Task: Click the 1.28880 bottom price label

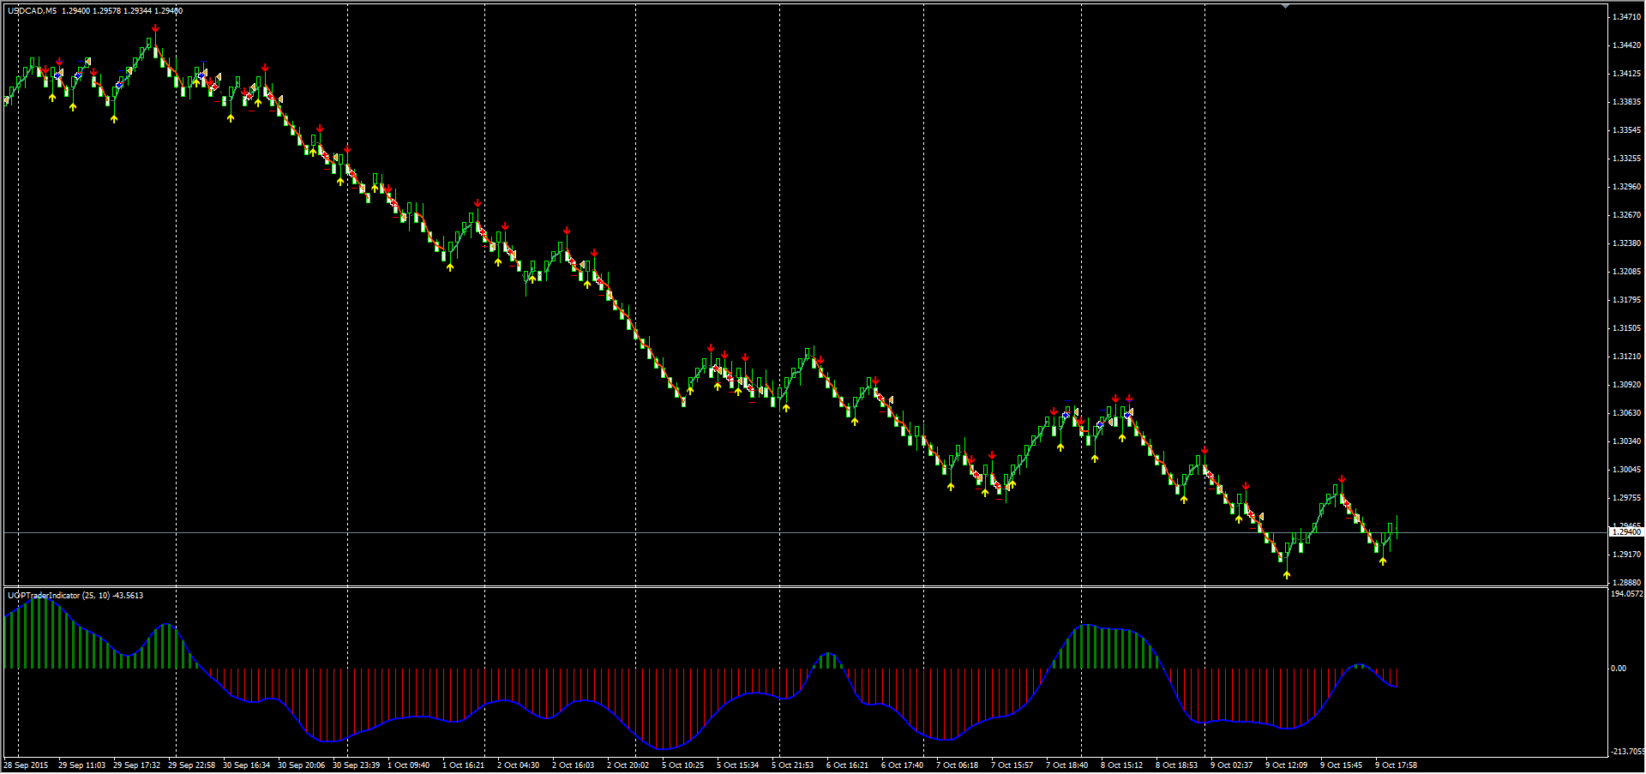Action: click(1626, 583)
